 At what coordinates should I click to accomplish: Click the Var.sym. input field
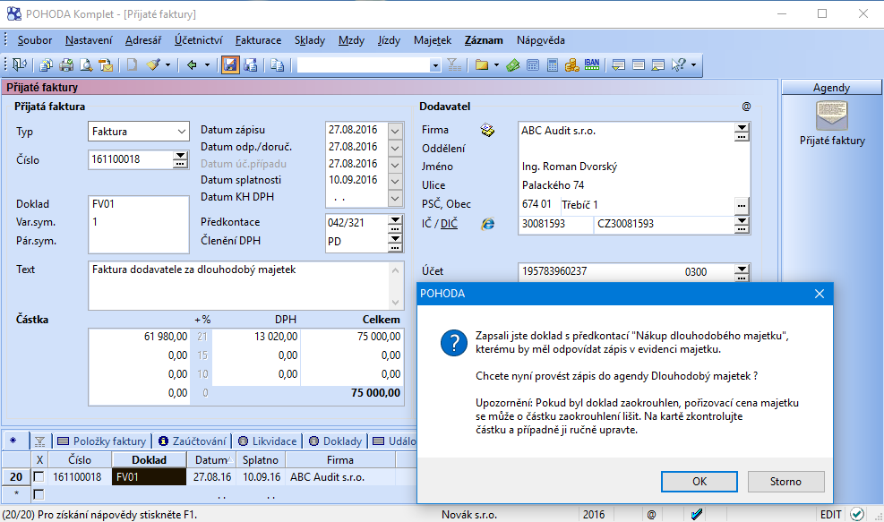pyautogui.click(x=139, y=222)
